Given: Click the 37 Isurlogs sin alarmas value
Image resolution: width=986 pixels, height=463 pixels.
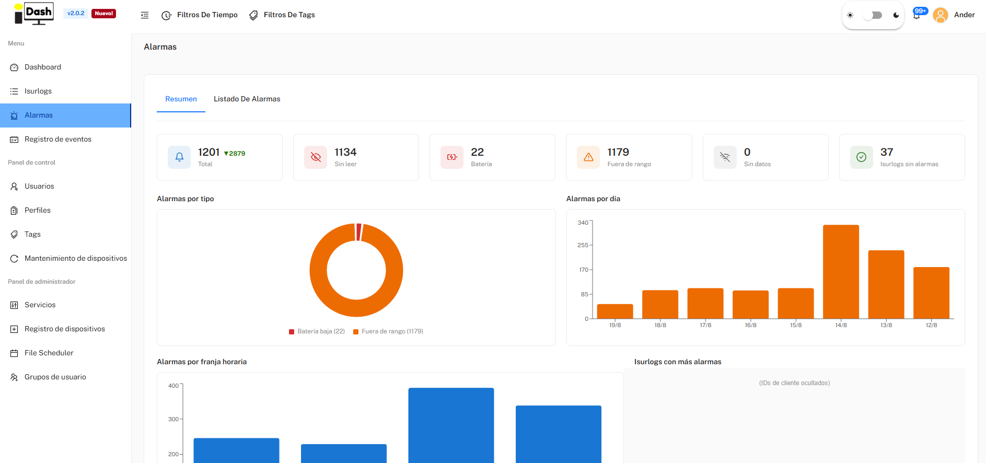Looking at the screenshot, I should click(887, 152).
